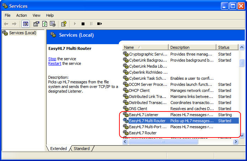Click the Restart Service toolbar icon

coord(99,24)
